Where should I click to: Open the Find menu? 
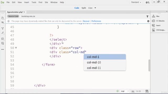coord(40,2)
